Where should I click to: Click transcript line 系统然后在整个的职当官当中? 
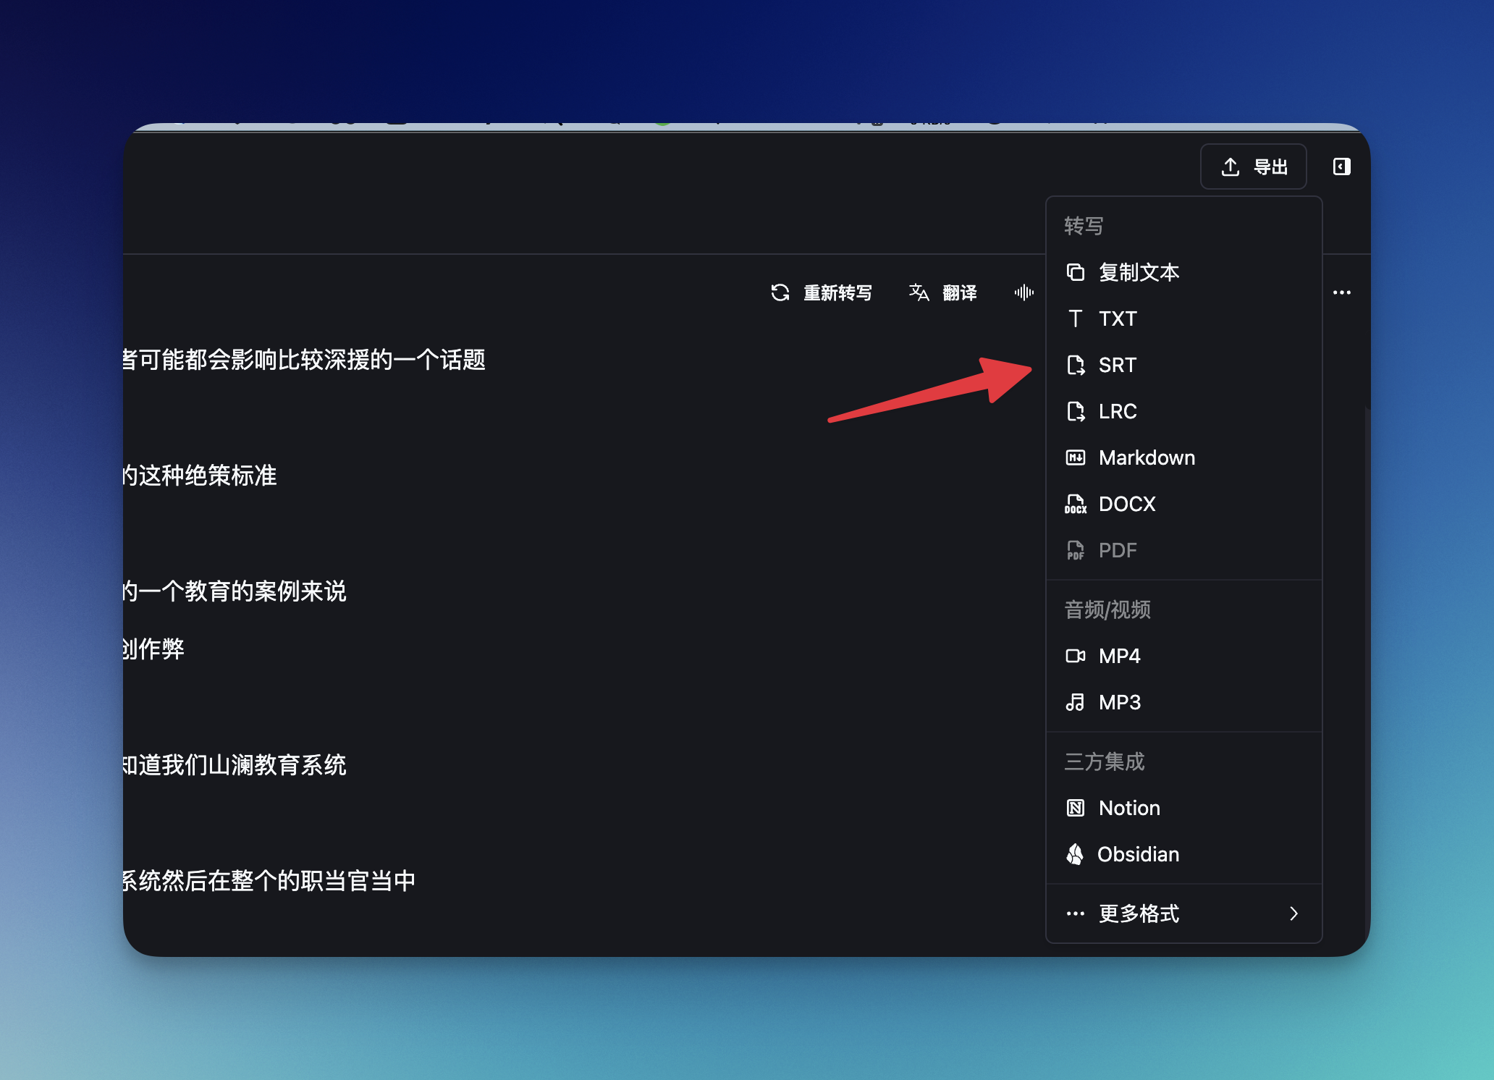(269, 881)
